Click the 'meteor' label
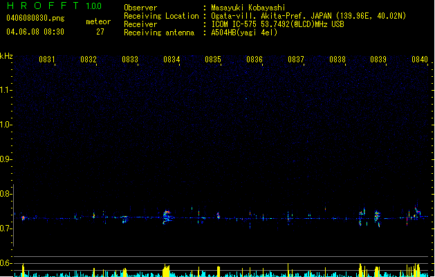Screen dimensions: 435x277 pos(98,21)
